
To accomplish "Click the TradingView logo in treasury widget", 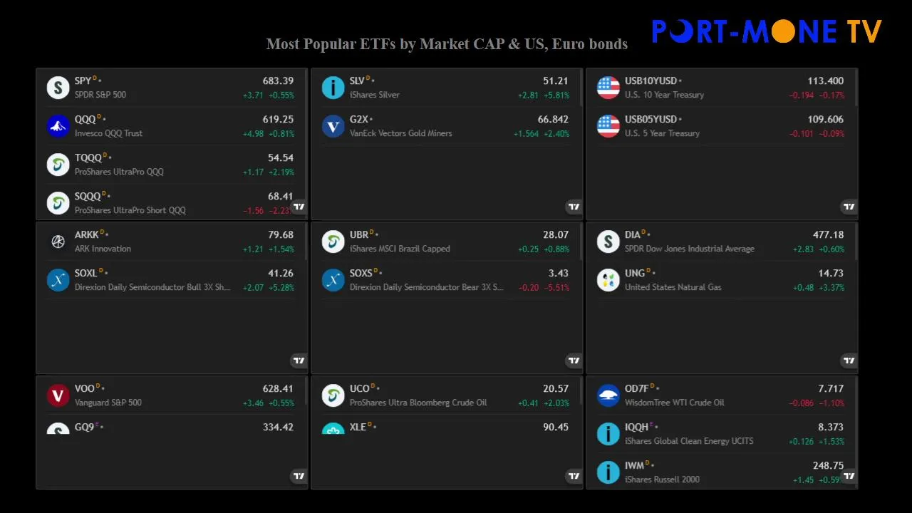I will (849, 207).
